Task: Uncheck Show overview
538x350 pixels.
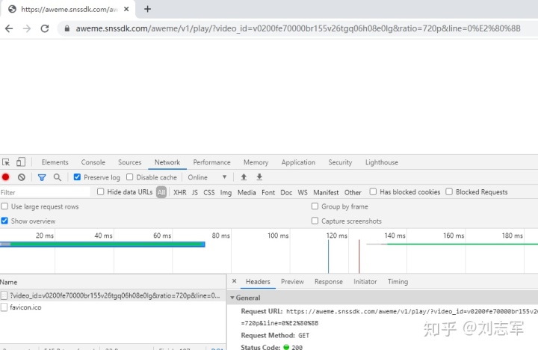Action: 4,221
